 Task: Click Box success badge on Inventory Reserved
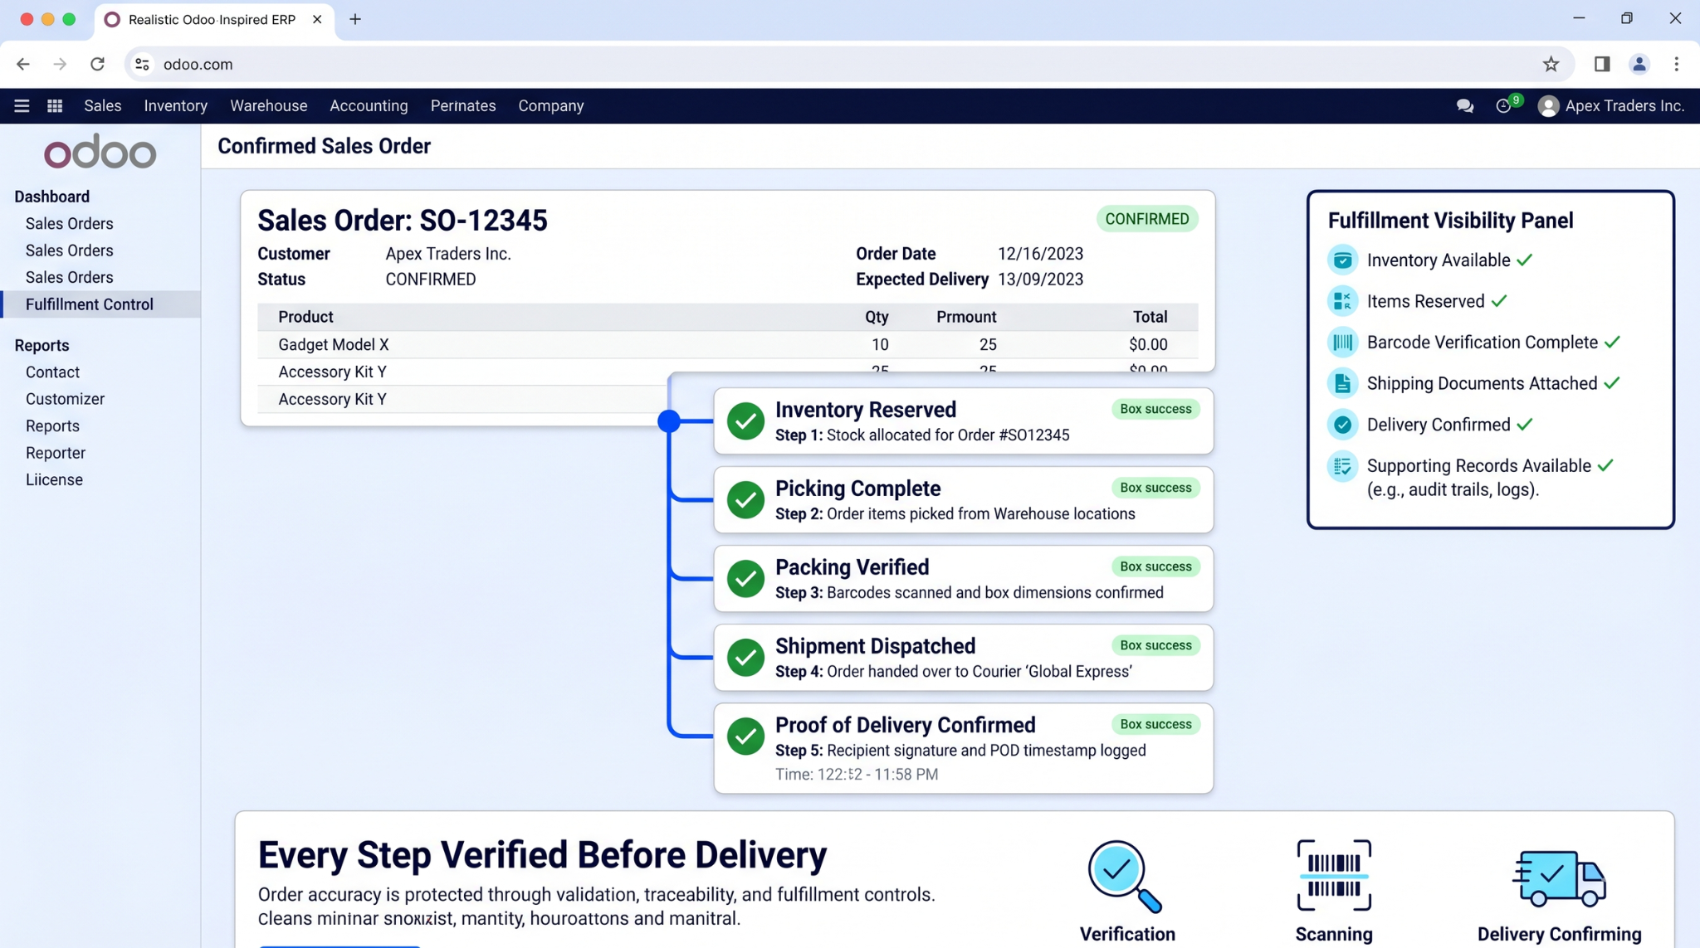(1155, 409)
